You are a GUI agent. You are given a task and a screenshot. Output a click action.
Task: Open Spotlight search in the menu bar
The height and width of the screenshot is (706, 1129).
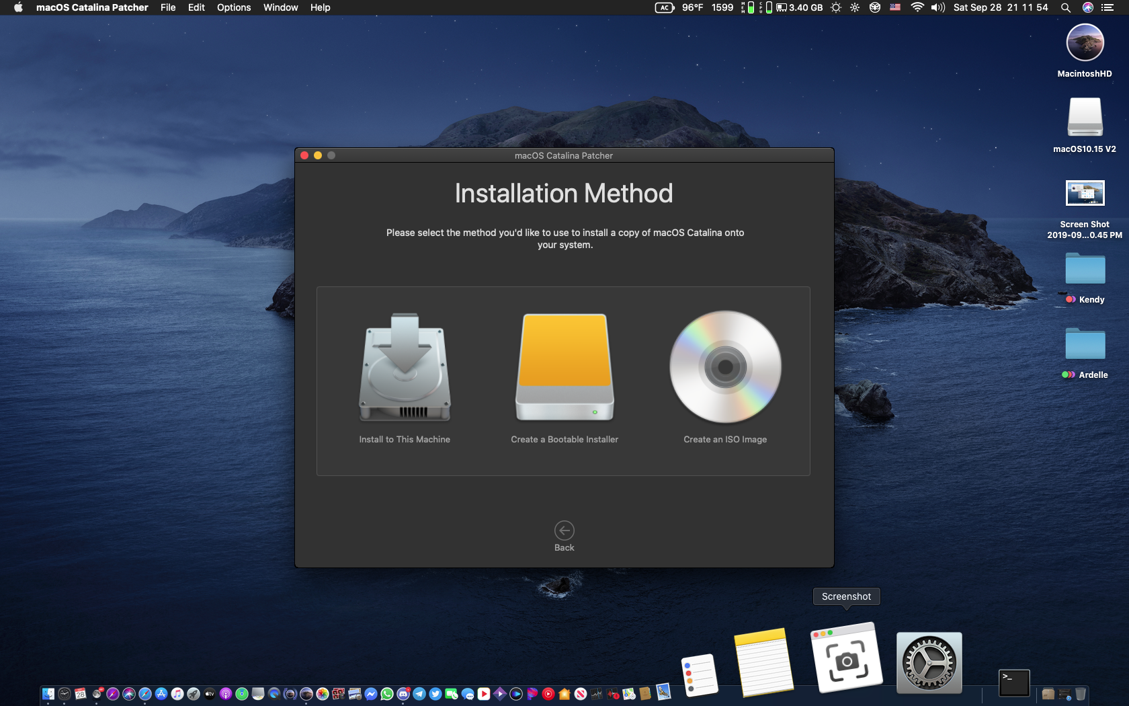(x=1065, y=7)
